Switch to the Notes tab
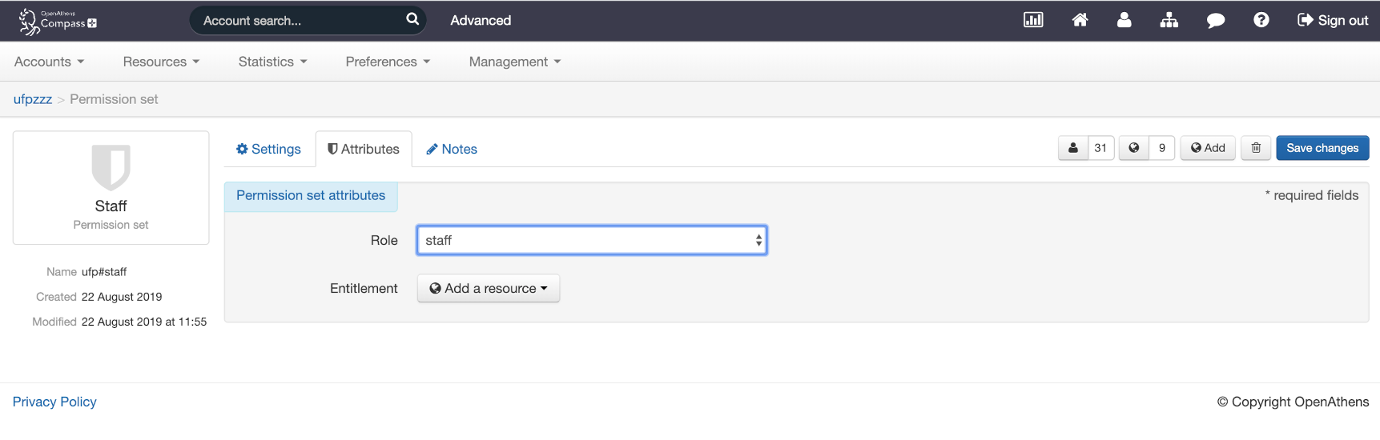This screenshot has height=440, width=1380. click(452, 149)
